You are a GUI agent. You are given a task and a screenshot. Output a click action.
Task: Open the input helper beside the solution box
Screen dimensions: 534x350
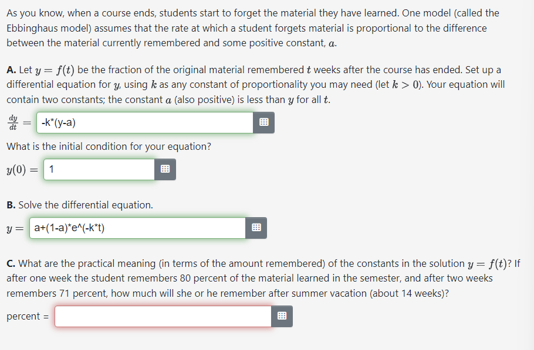pyautogui.click(x=256, y=228)
